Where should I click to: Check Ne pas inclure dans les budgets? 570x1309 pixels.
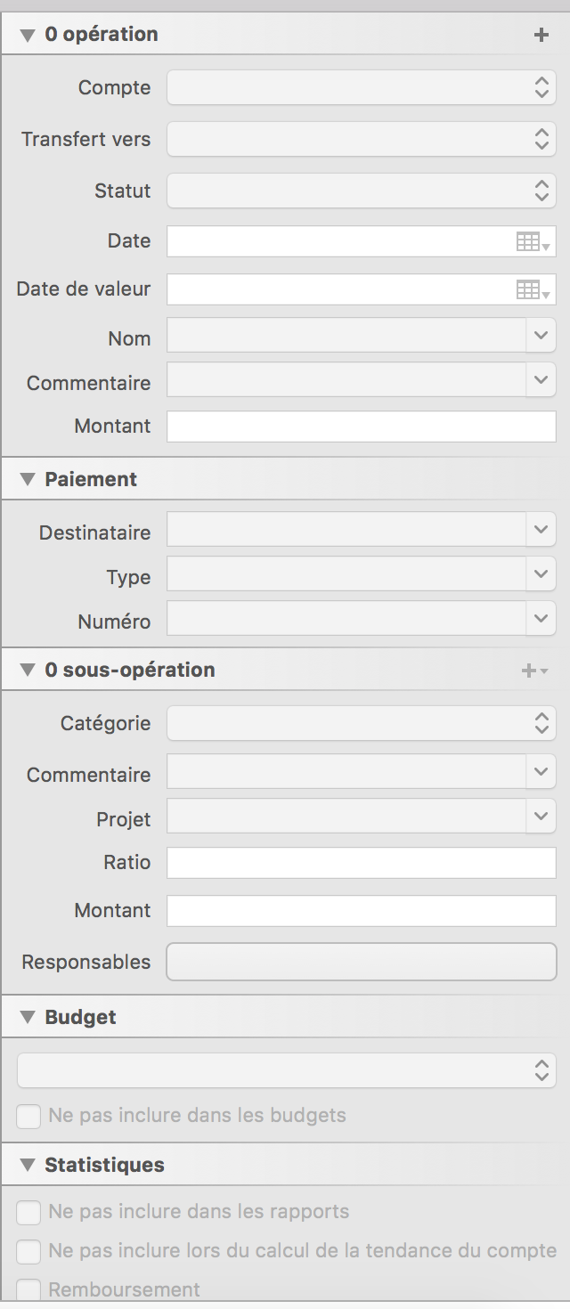[x=29, y=1116]
